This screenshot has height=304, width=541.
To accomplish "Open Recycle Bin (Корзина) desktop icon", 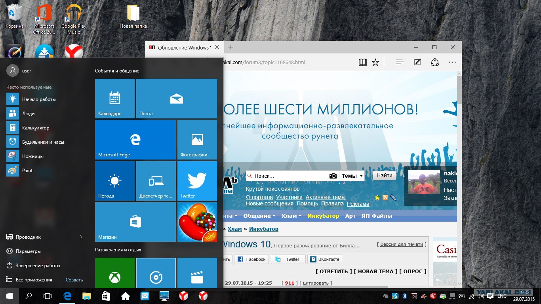I will 15,17.
